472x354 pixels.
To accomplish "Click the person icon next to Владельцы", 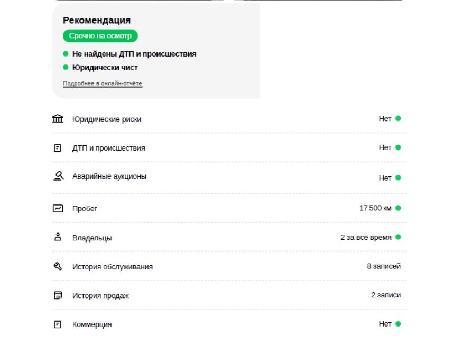I will pos(58,237).
